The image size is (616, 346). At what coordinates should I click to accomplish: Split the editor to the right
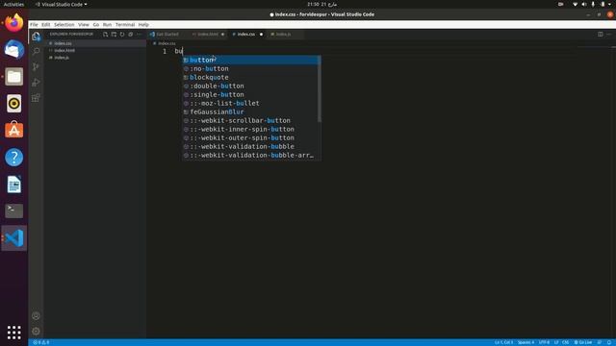click(x=601, y=35)
